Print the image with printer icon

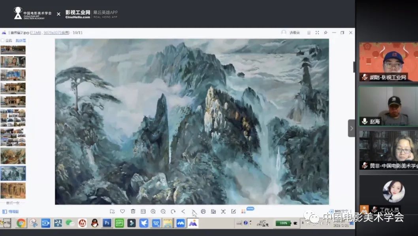coord(203,211)
